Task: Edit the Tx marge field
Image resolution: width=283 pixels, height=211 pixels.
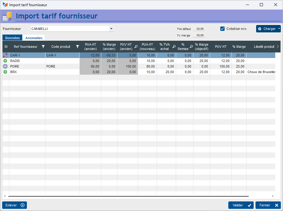Action: 199,35
